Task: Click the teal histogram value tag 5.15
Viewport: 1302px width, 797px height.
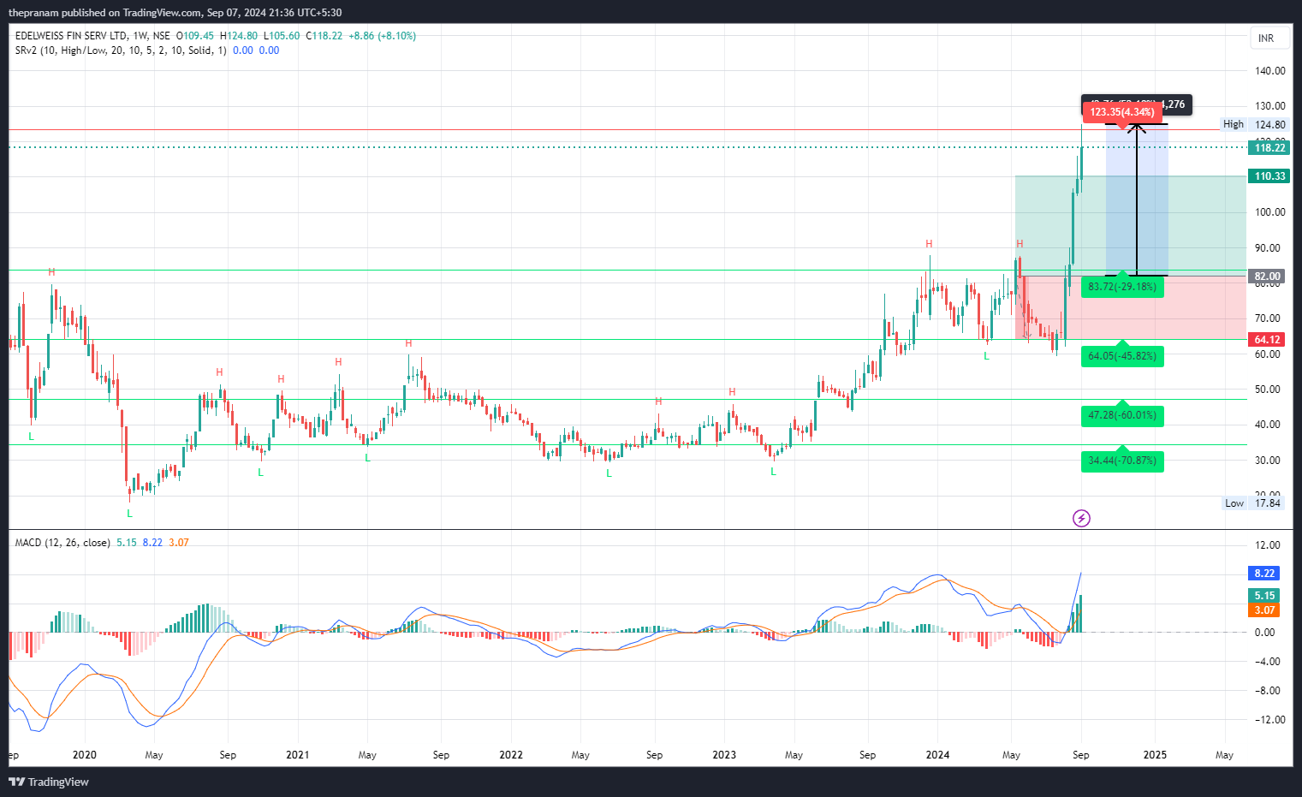Action: (1264, 596)
